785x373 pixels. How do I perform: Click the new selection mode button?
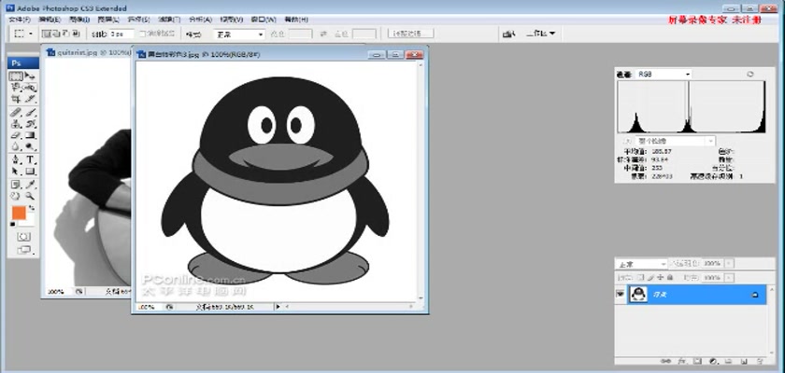[47, 34]
